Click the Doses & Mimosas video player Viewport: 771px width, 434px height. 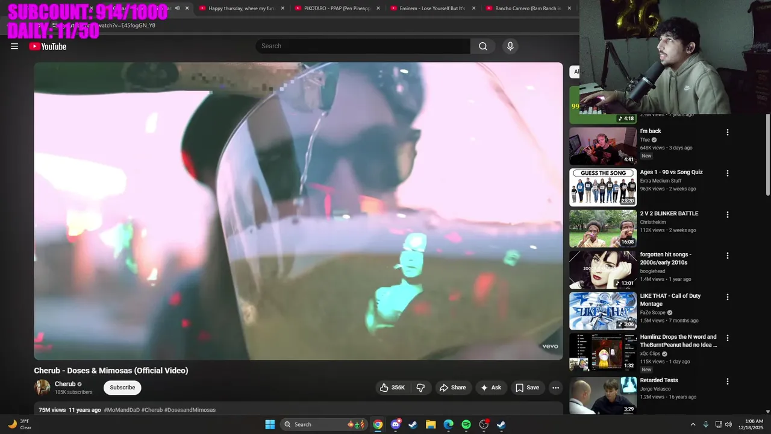tap(298, 211)
